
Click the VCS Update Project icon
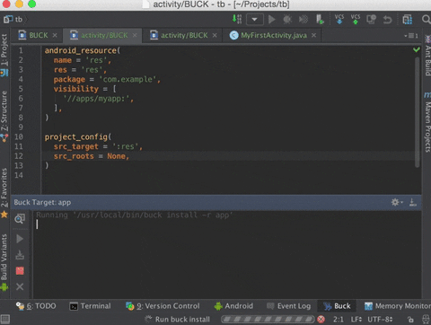click(x=339, y=19)
